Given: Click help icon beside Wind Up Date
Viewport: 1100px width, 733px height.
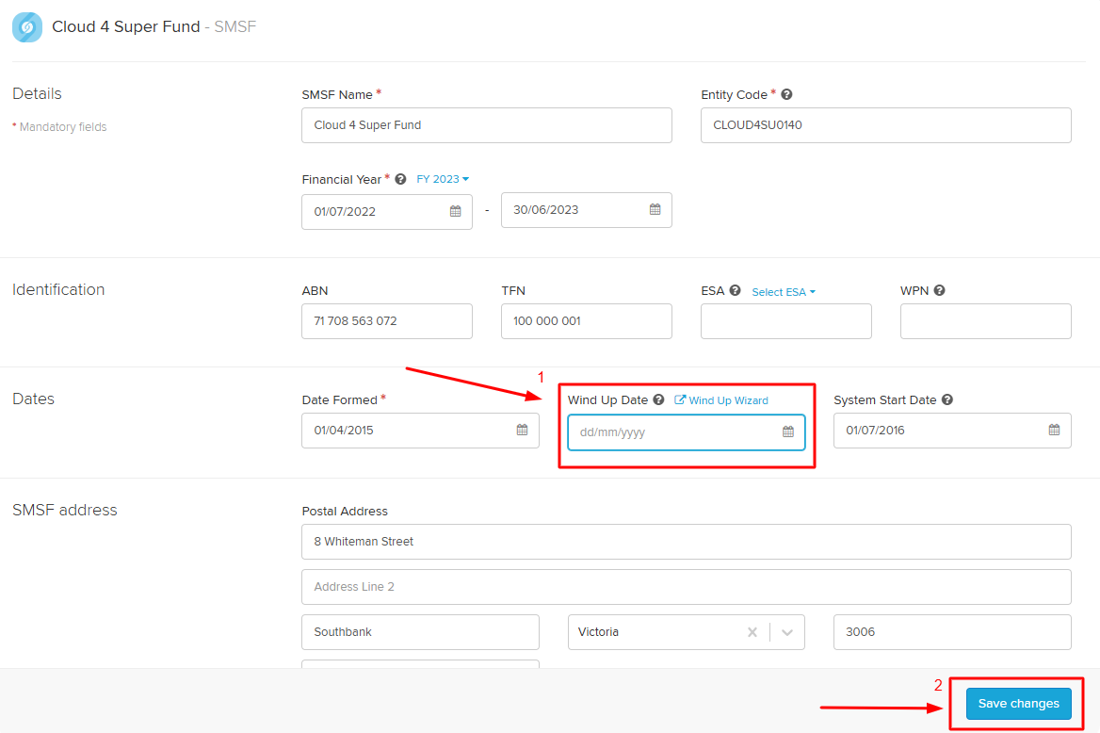Looking at the screenshot, I should (658, 399).
